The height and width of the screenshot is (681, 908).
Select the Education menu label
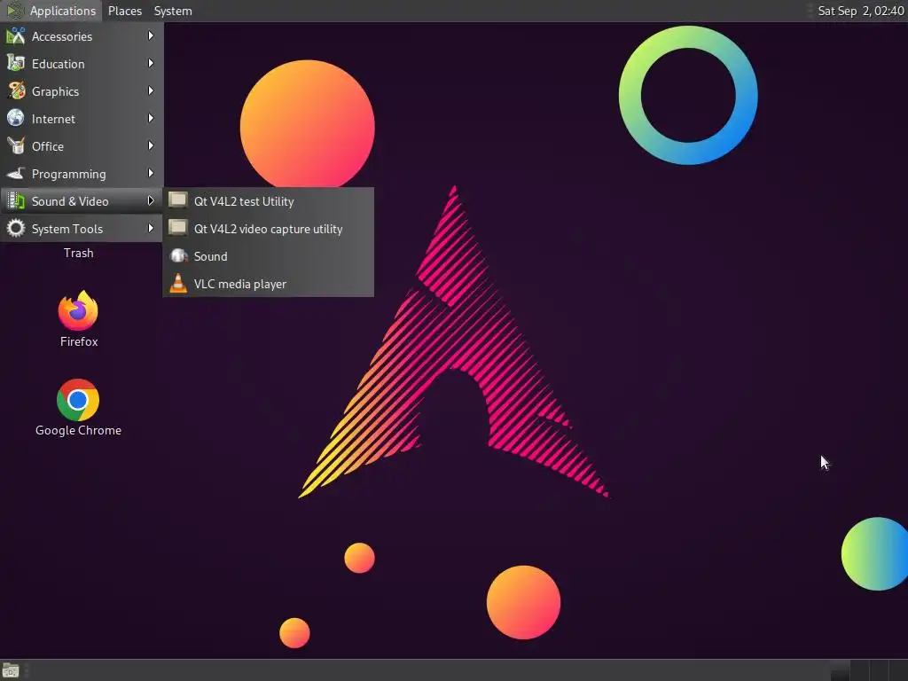[58, 64]
